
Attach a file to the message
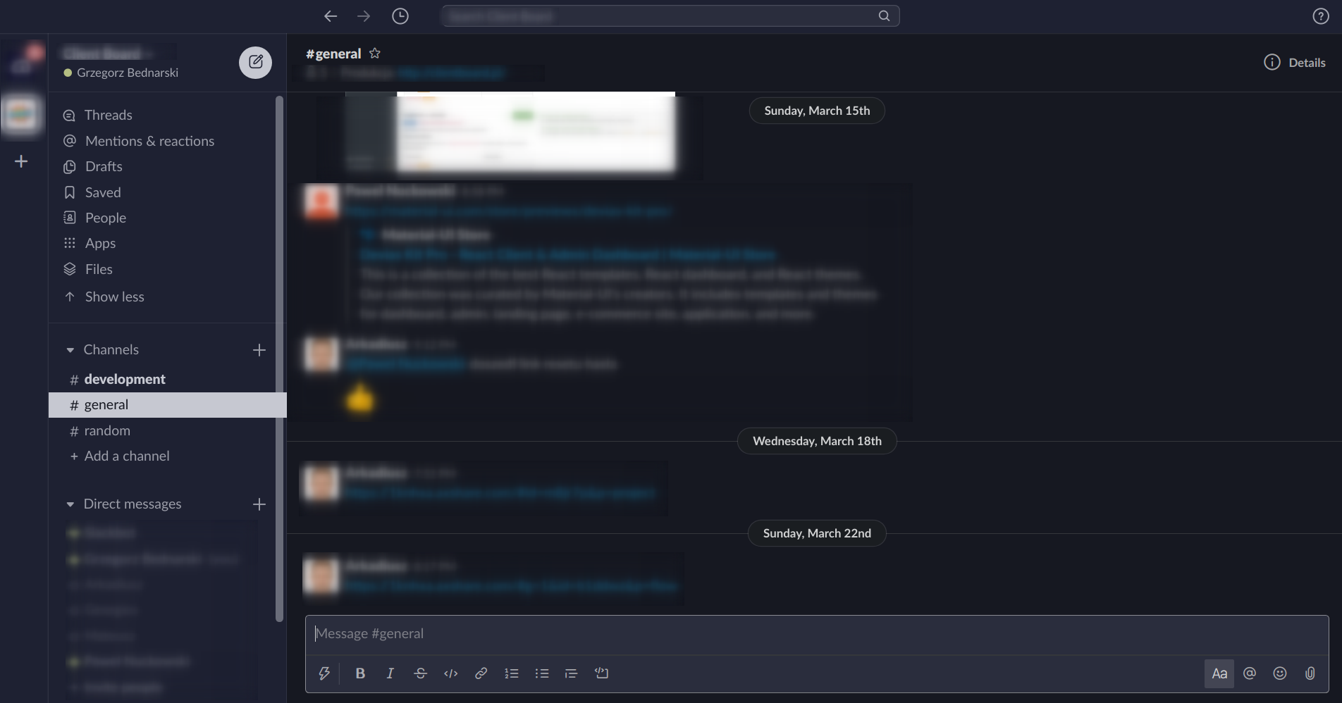(x=1310, y=673)
